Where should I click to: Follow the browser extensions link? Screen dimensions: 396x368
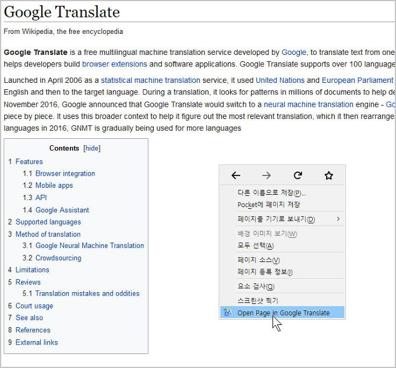[x=115, y=64]
